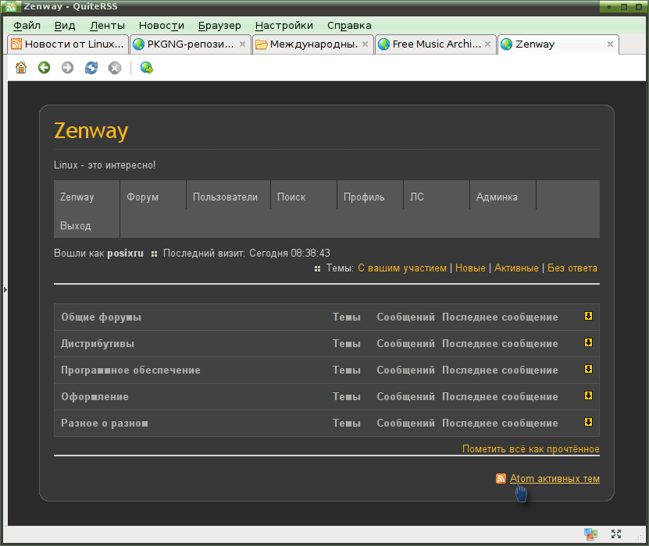This screenshot has height=546, width=649.
Task: Open the Ленты menu
Action: pos(107,26)
